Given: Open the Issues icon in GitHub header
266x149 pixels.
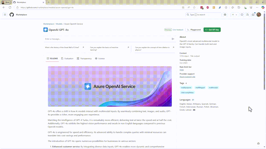Looking at the screenshot, I should (x=242, y=15).
